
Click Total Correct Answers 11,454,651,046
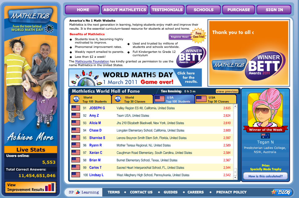coord(37,175)
